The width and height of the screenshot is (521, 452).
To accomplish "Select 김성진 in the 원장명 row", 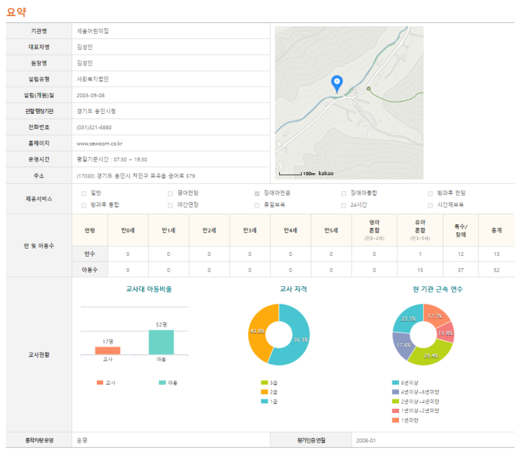I will [x=85, y=63].
